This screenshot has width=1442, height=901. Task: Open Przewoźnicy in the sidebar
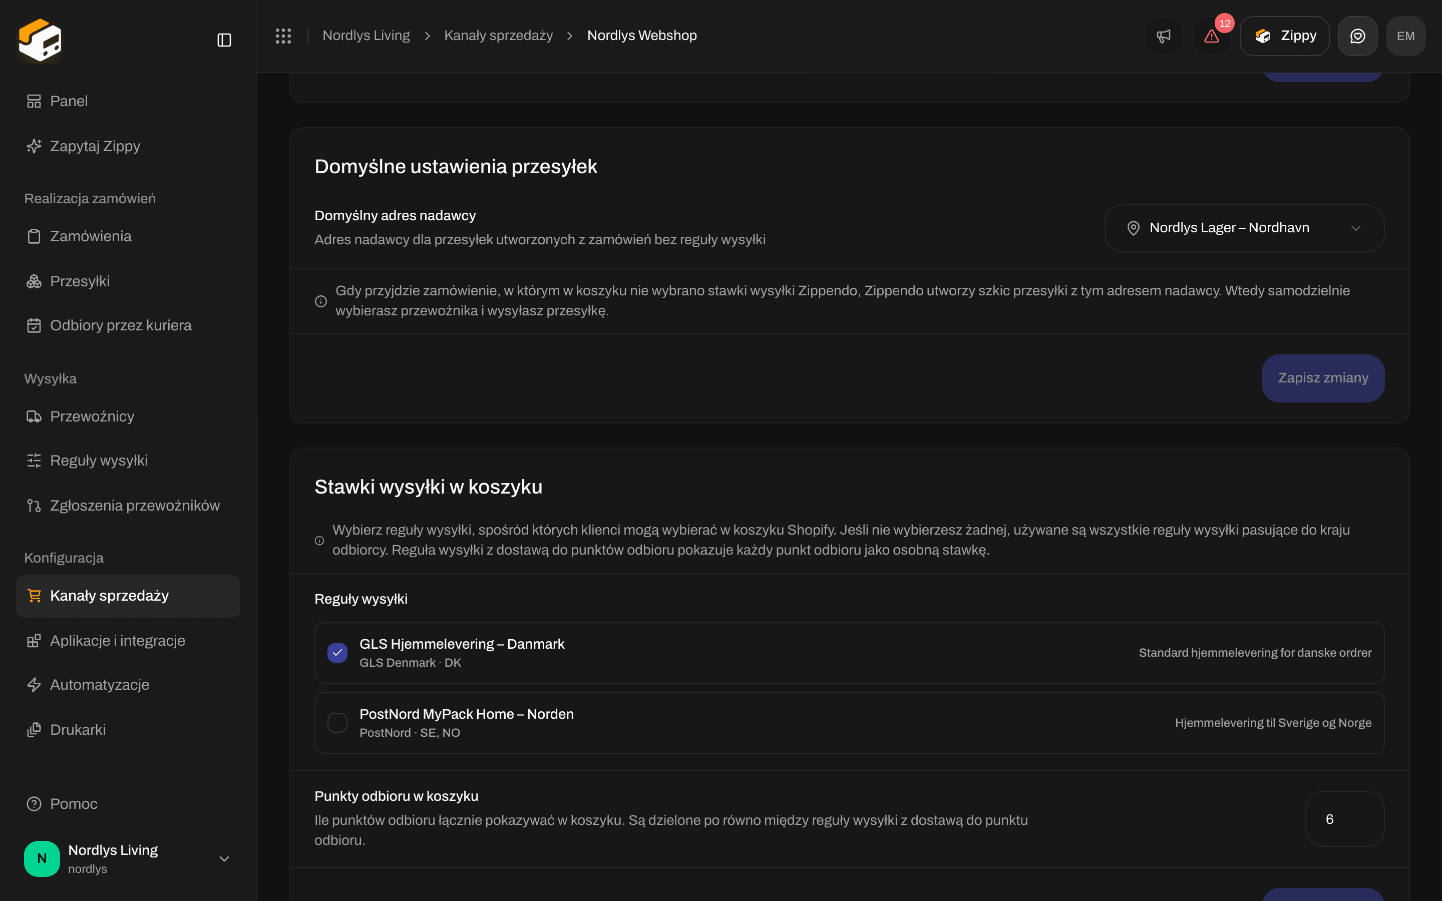click(x=128, y=416)
